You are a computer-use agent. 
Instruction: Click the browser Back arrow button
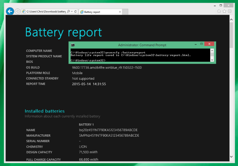tap(10, 11)
